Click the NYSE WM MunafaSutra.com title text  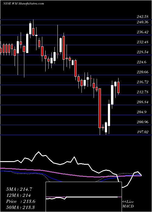pos(23,3)
